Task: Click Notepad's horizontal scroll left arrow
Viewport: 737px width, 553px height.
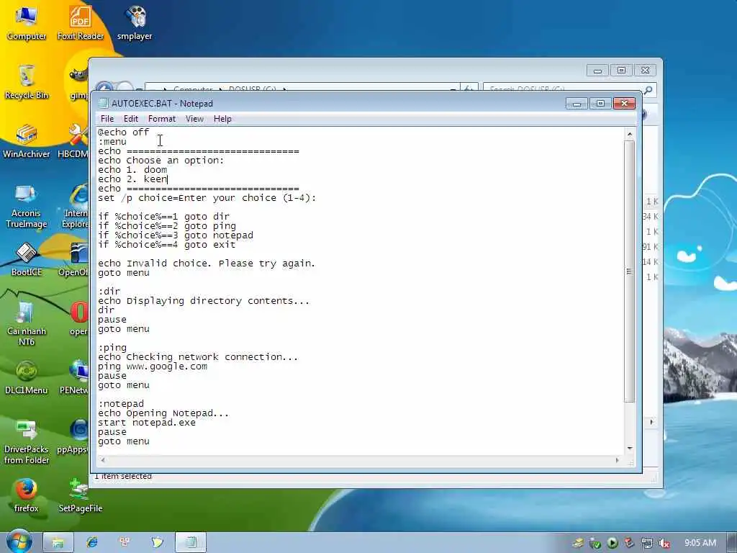Action: tap(103, 460)
